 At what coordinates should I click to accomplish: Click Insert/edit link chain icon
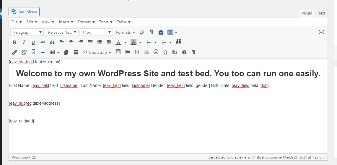pos(14,52)
